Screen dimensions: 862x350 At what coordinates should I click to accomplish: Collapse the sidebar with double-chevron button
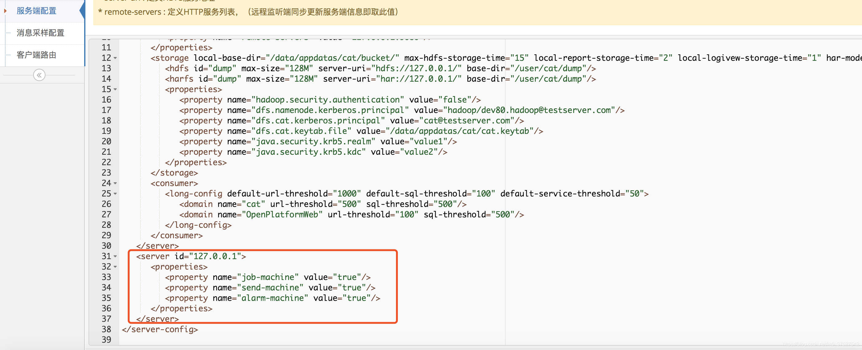point(39,75)
